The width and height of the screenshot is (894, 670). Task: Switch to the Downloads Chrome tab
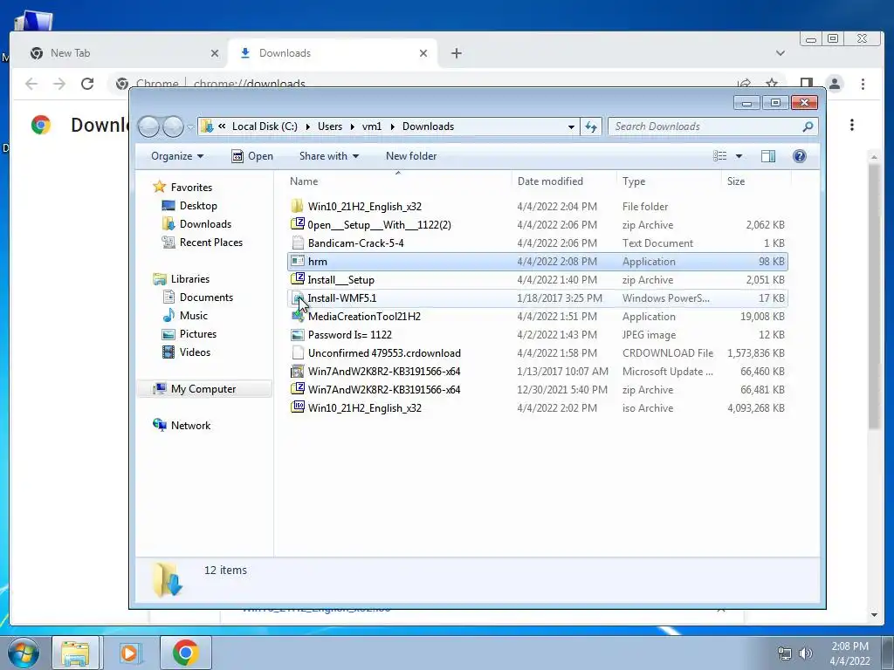(x=333, y=53)
